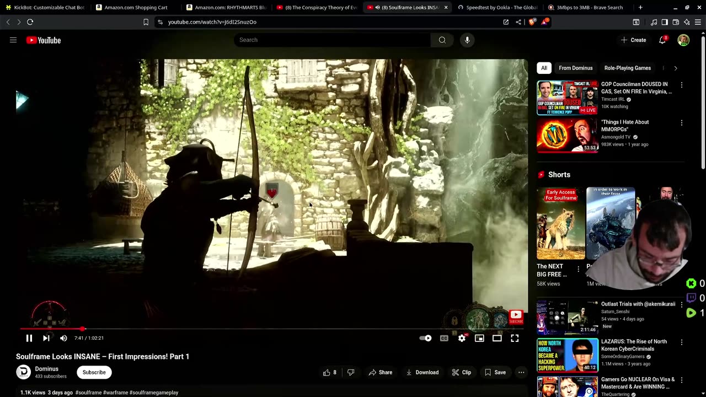The image size is (706, 397).
Task: Open options for LAZARUS North Korea video
Action: pos(682,342)
